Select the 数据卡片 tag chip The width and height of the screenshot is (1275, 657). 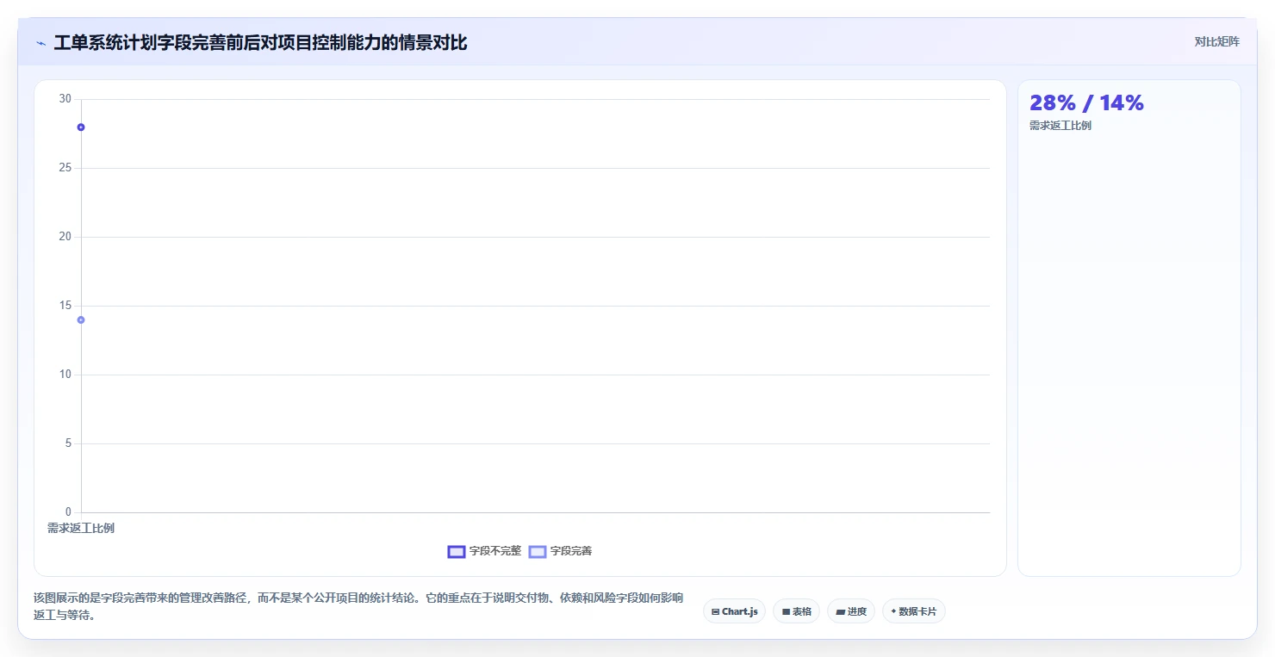(x=914, y=611)
